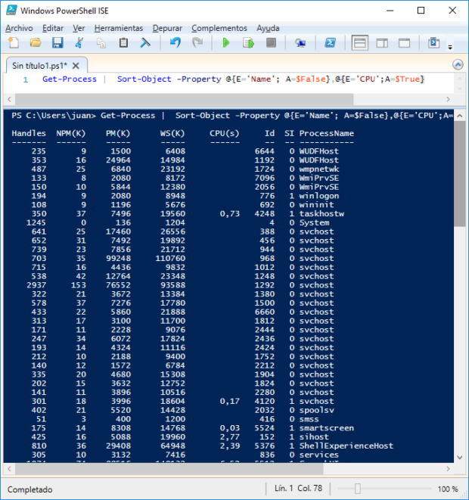The image size is (469, 500).
Task: Open a script file with the folder icon
Action: [36, 43]
